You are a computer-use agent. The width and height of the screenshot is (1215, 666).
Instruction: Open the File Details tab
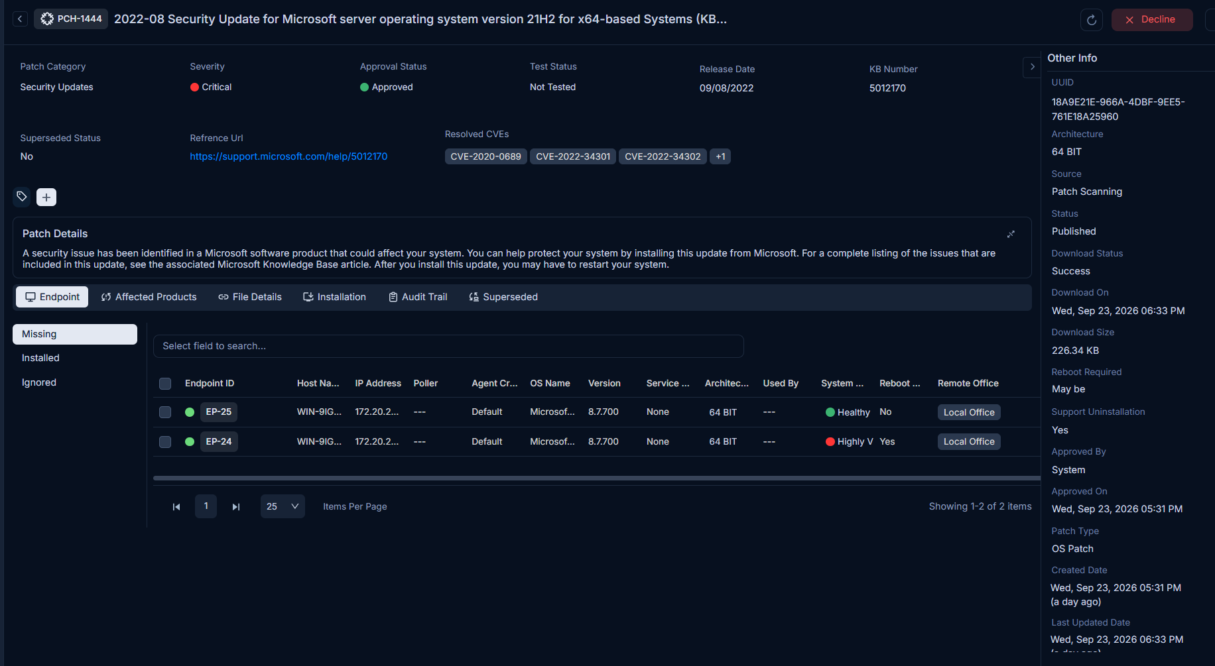(x=250, y=297)
